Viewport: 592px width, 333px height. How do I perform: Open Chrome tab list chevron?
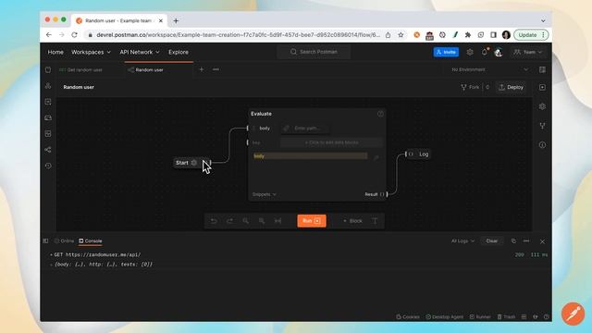point(543,20)
